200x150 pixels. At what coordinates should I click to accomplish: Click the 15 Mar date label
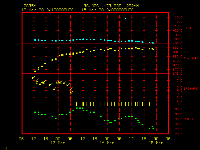[156, 143]
